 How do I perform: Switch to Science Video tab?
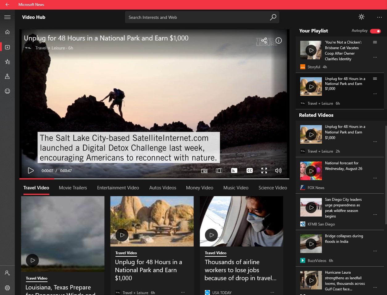coord(273,188)
